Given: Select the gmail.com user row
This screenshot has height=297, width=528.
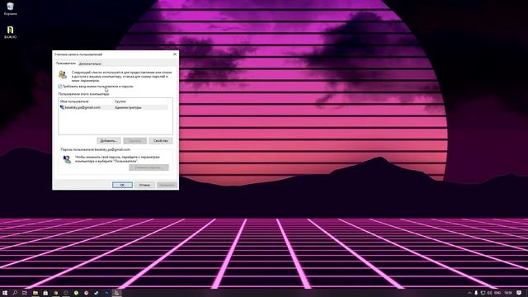Looking at the screenshot, I should click(113, 107).
